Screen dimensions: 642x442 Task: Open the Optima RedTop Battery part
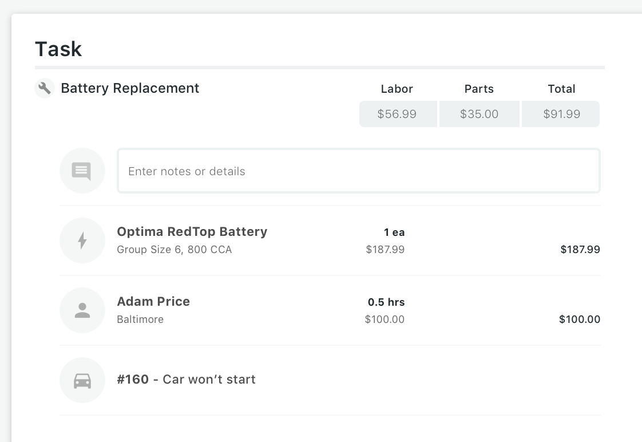click(192, 231)
